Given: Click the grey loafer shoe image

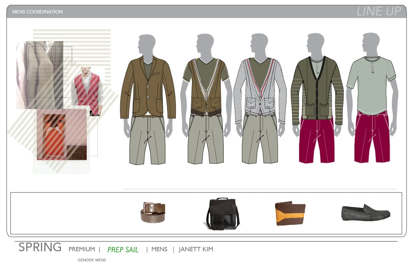Looking at the screenshot, I should point(366,212).
